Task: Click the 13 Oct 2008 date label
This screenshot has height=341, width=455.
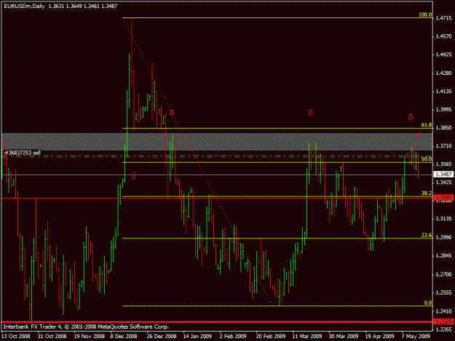Action: [16, 336]
